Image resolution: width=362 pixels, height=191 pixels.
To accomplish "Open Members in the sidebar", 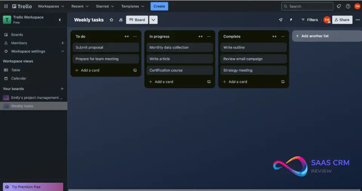I will pos(19,43).
